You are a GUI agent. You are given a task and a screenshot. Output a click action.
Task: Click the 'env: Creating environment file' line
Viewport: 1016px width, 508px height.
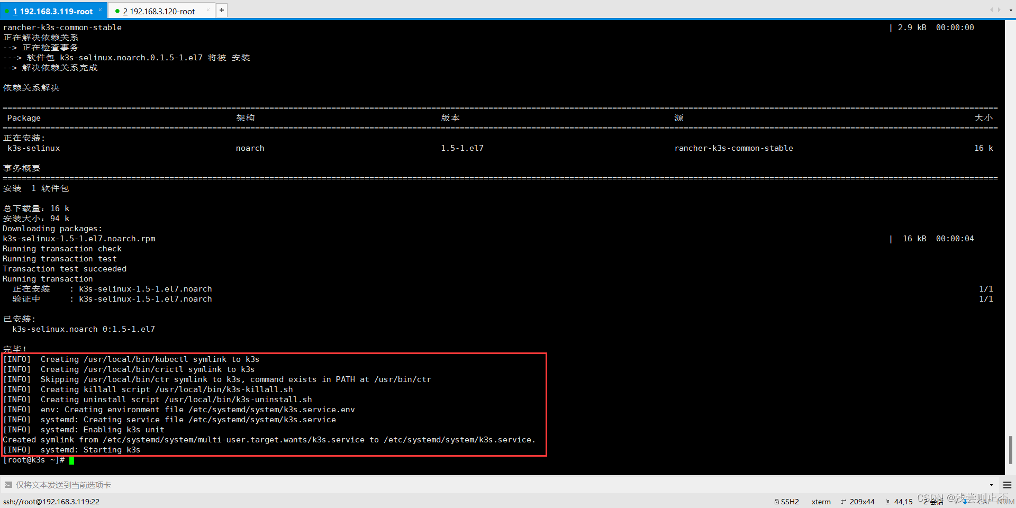pos(179,410)
